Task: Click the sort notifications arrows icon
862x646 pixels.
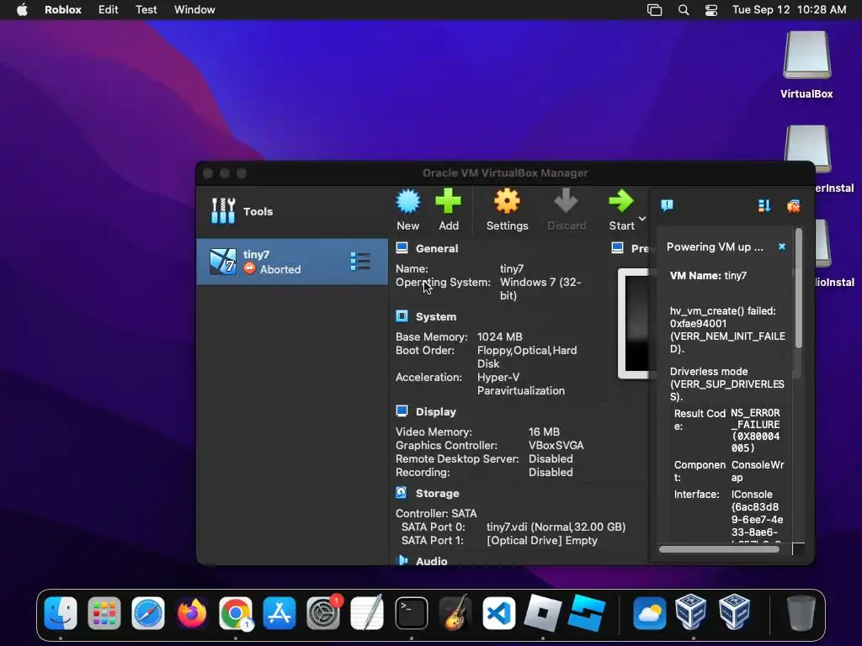Action: tap(764, 205)
